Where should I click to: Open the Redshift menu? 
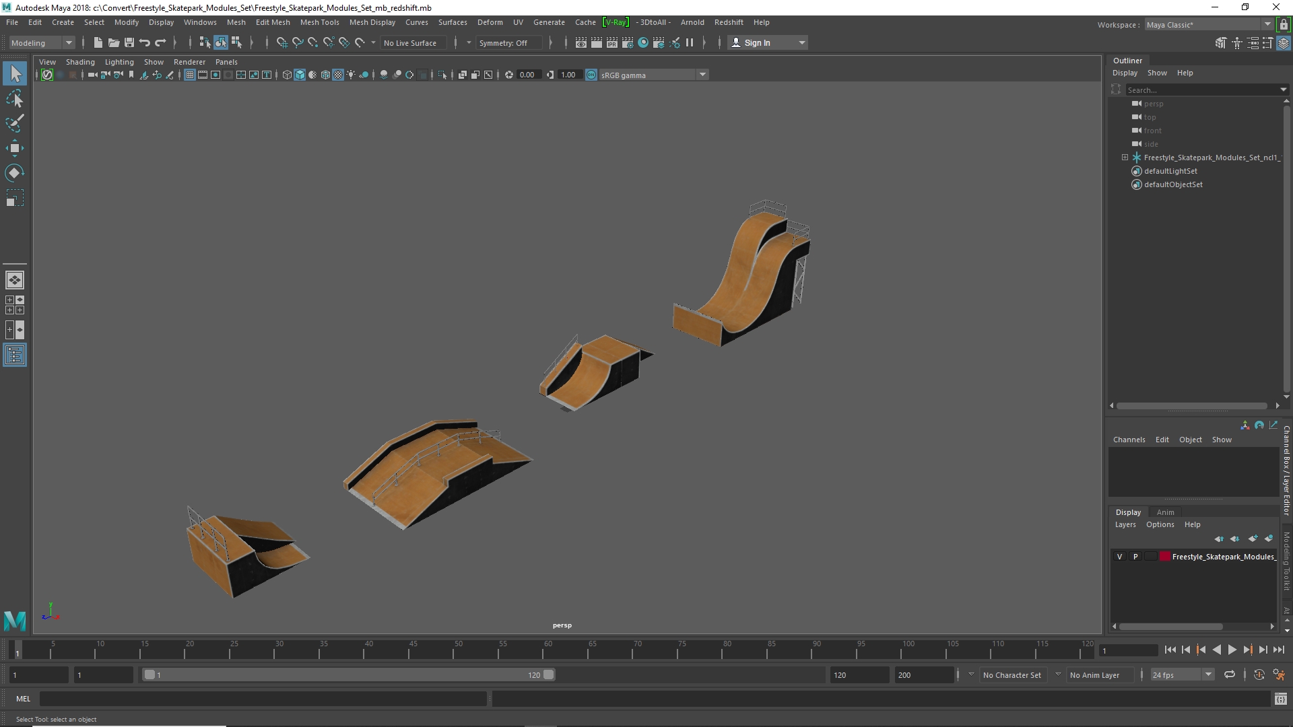pyautogui.click(x=729, y=22)
